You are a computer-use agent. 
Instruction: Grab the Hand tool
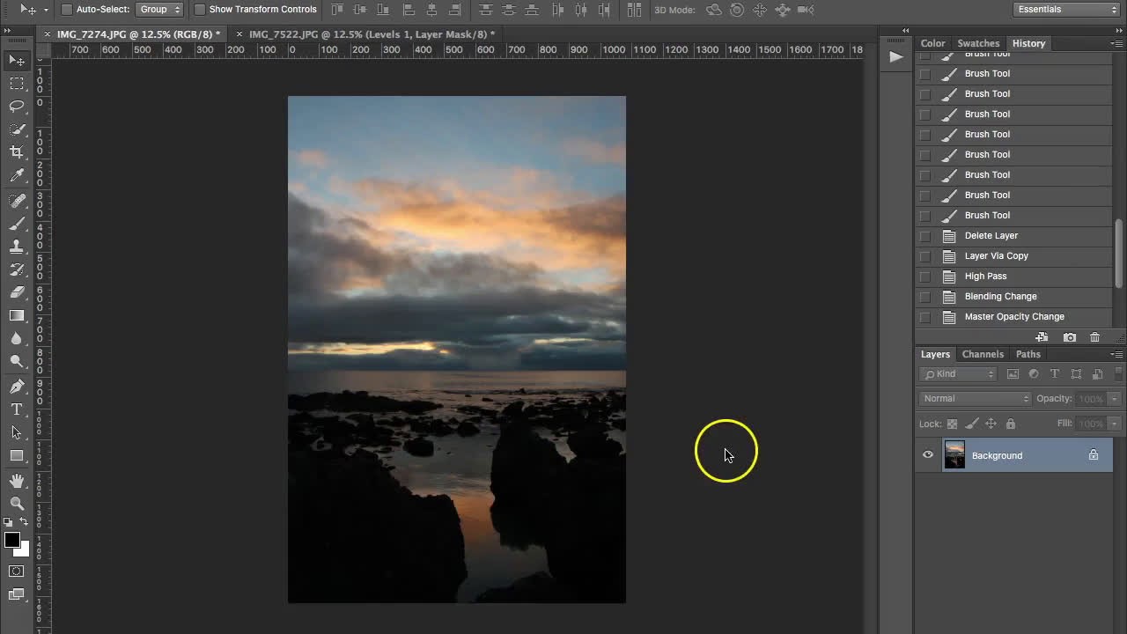coord(18,480)
